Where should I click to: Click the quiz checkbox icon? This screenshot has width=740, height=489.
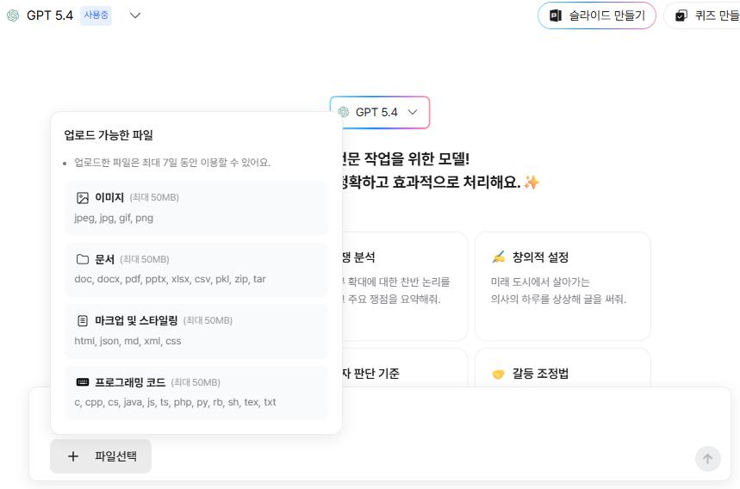(681, 15)
